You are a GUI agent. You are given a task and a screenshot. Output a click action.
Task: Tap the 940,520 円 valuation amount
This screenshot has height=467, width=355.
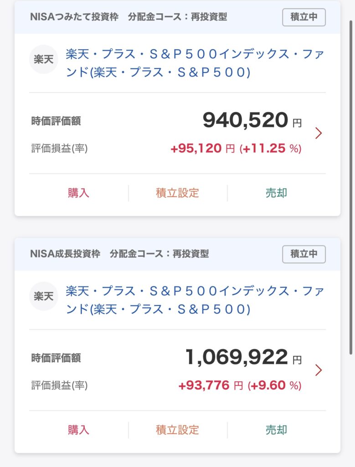pos(252,120)
